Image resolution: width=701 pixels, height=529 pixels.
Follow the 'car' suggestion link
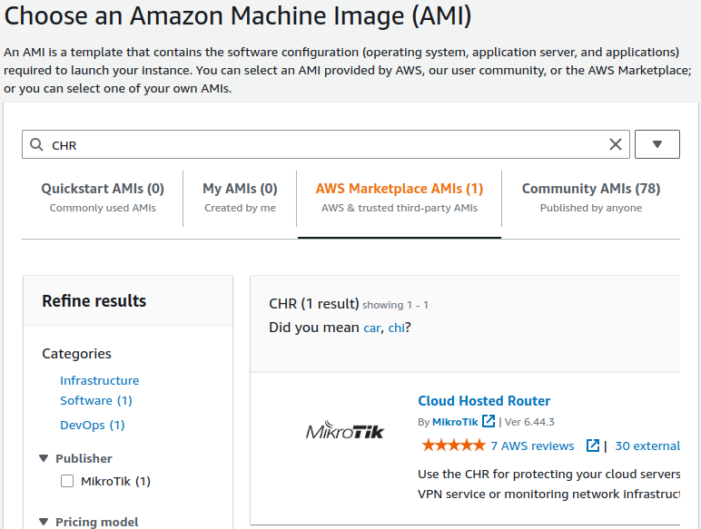371,328
